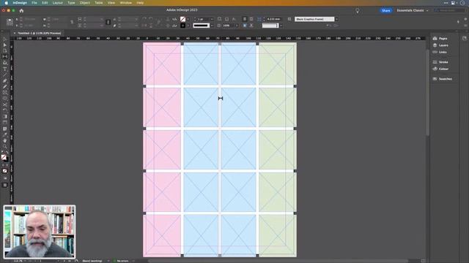Open the Help menu
Screen dimensions: 469x263
(140, 3)
